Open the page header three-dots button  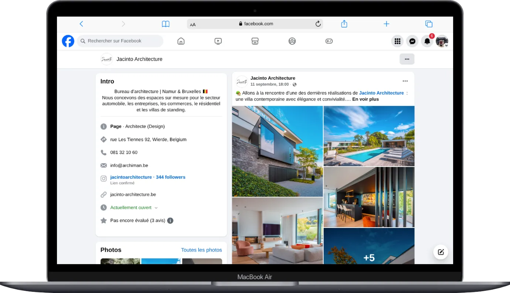[x=407, y=59]
